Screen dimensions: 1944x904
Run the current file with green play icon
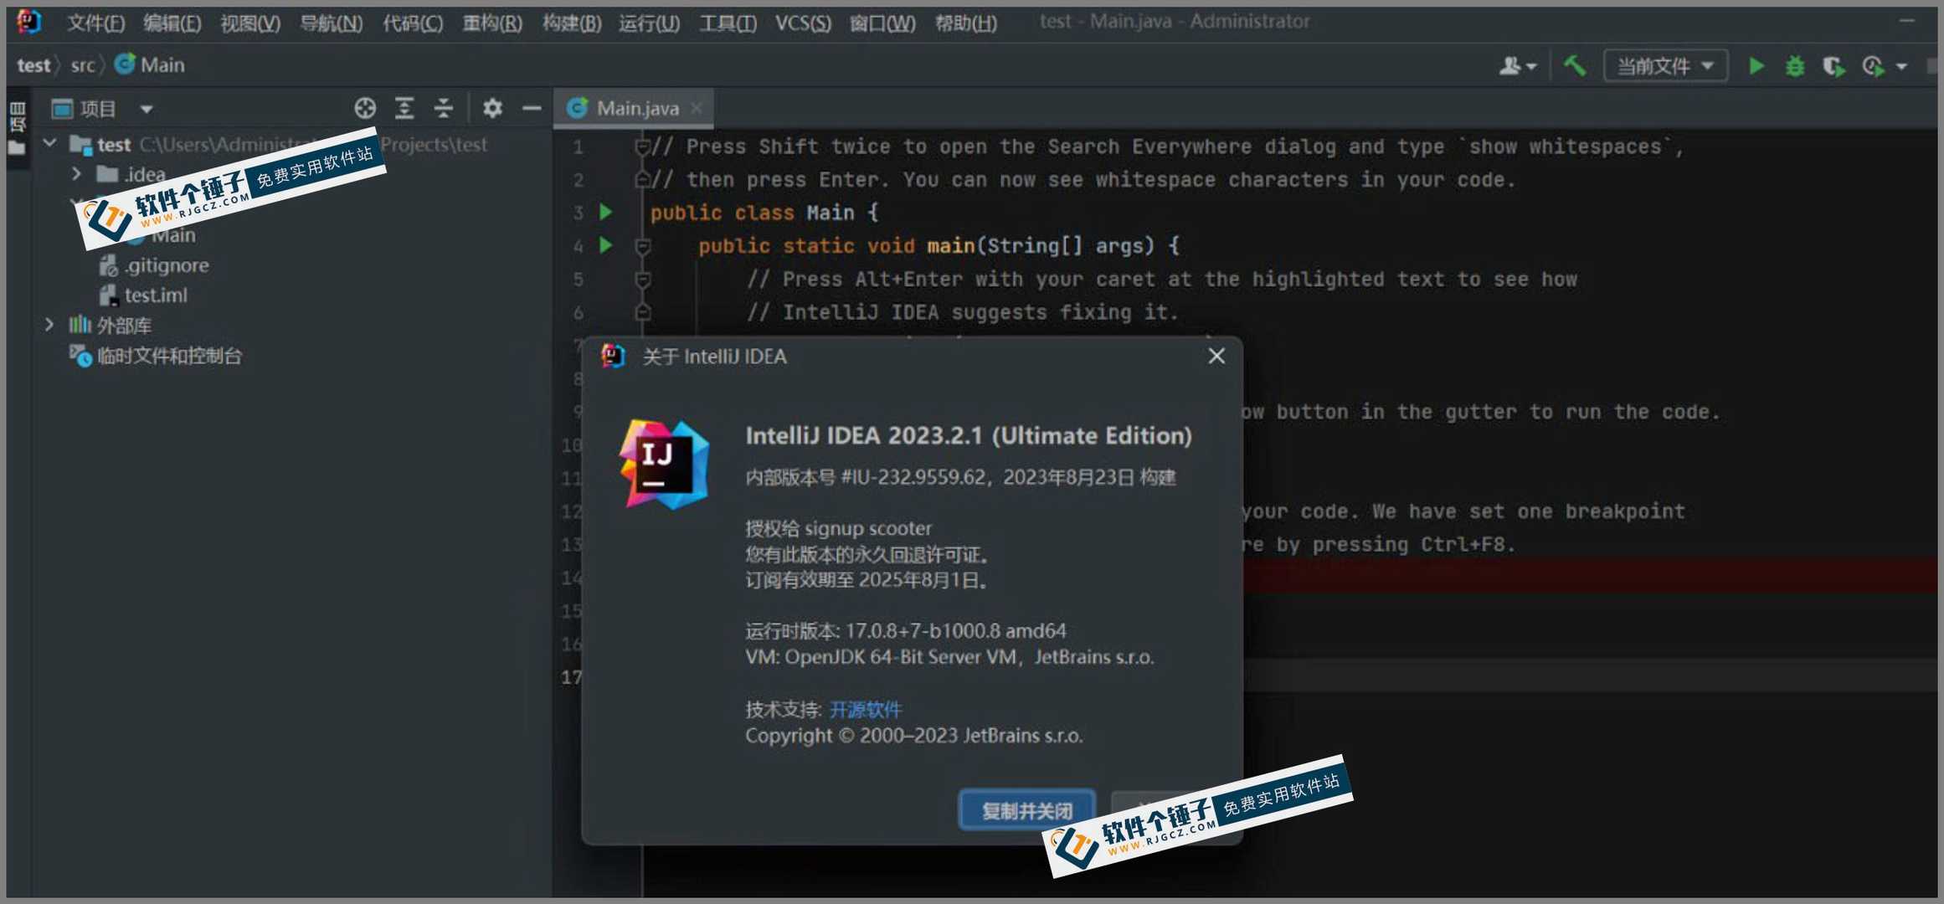point(1756,65)
